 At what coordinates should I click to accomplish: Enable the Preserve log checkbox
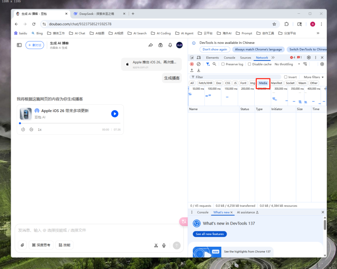click(x=223, y=64)
